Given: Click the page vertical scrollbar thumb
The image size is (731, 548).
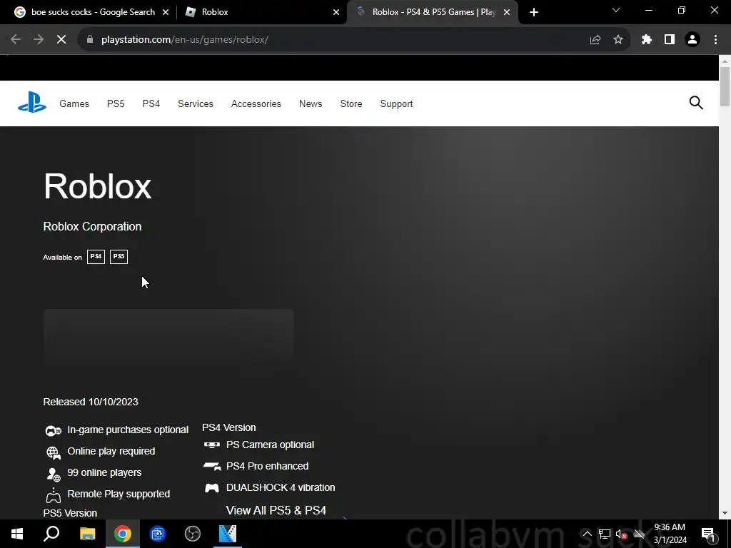Looking at the screenshot, I should pos(725,86).
